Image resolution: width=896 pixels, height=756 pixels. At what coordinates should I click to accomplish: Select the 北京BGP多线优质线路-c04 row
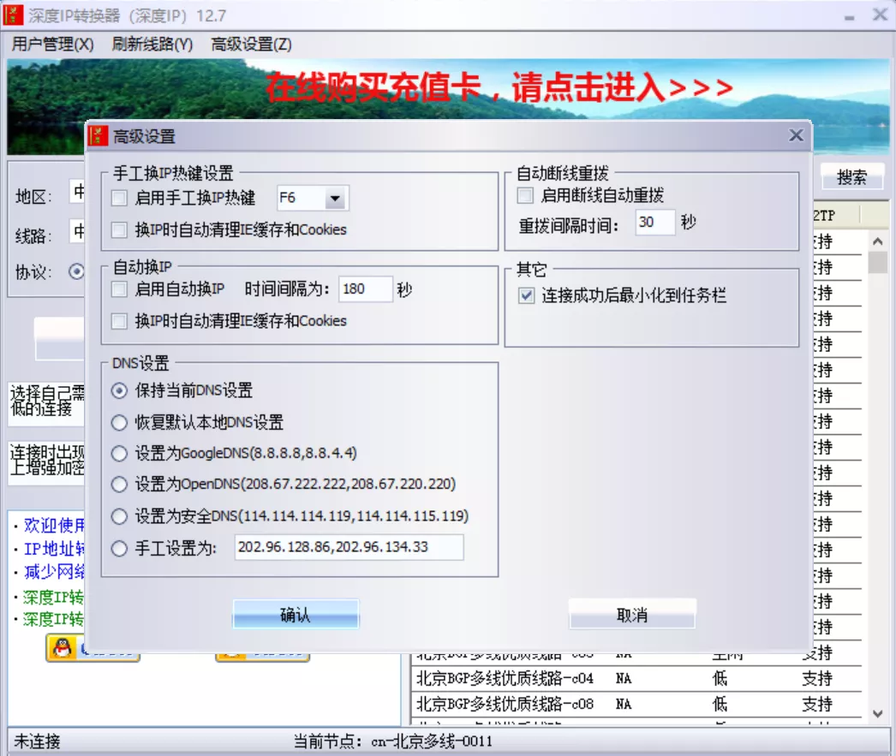(636, 678)
